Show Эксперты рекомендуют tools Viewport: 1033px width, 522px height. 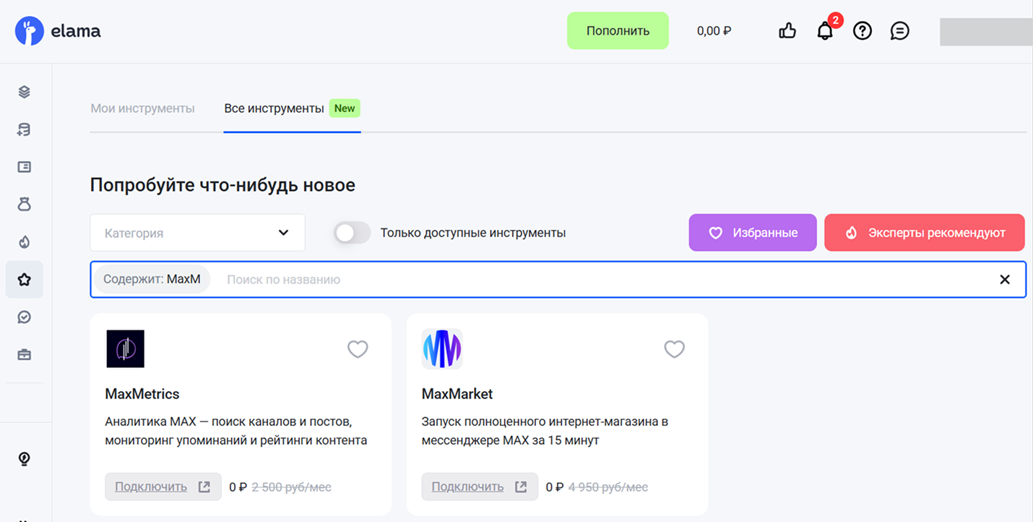[925, 233]
